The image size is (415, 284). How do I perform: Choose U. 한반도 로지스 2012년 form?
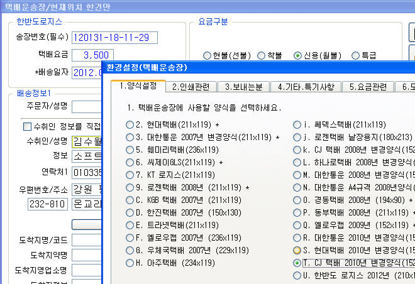tap(297, 275)
